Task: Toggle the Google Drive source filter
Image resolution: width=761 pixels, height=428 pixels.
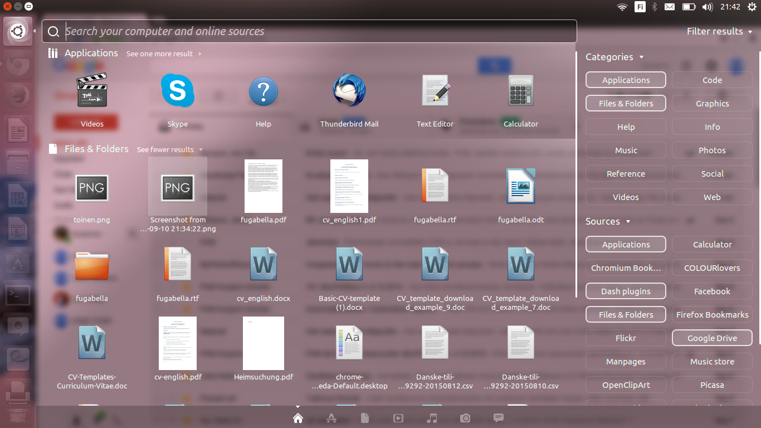Action: tap(712, 338)
